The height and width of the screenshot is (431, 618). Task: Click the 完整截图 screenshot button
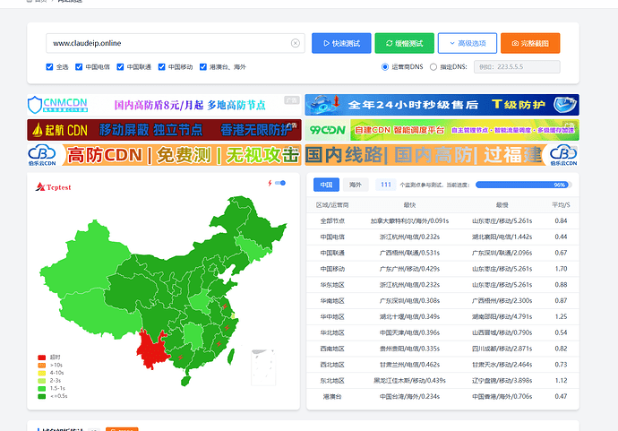[530, 43]
